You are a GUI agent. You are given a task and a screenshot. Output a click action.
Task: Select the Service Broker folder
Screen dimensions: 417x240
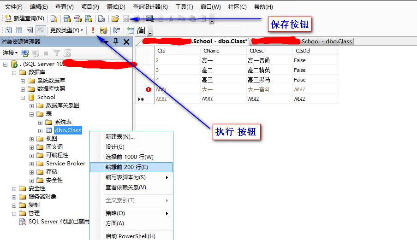coord(66,164)
